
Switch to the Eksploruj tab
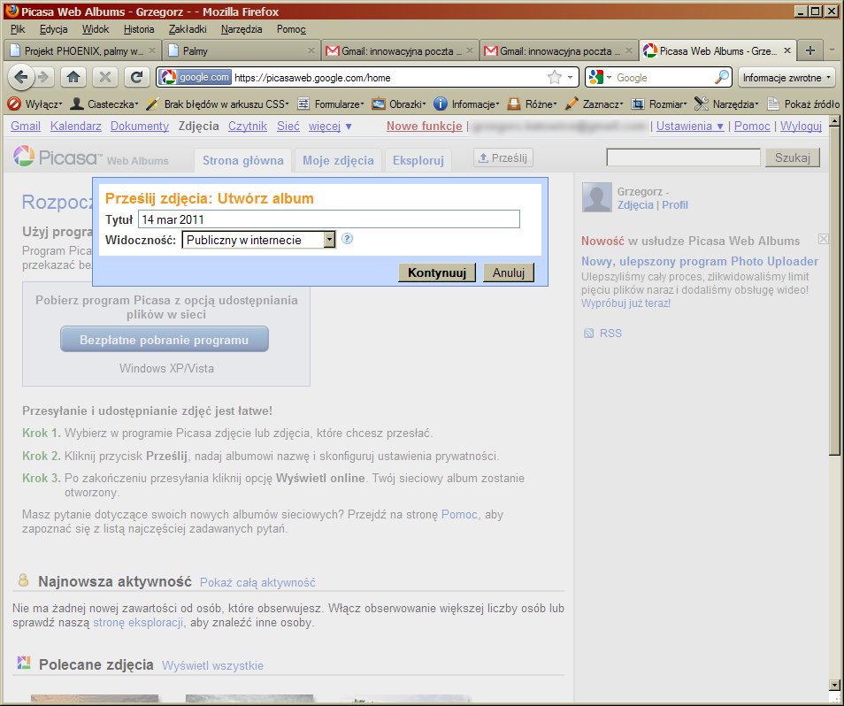(x=418, y=160)
